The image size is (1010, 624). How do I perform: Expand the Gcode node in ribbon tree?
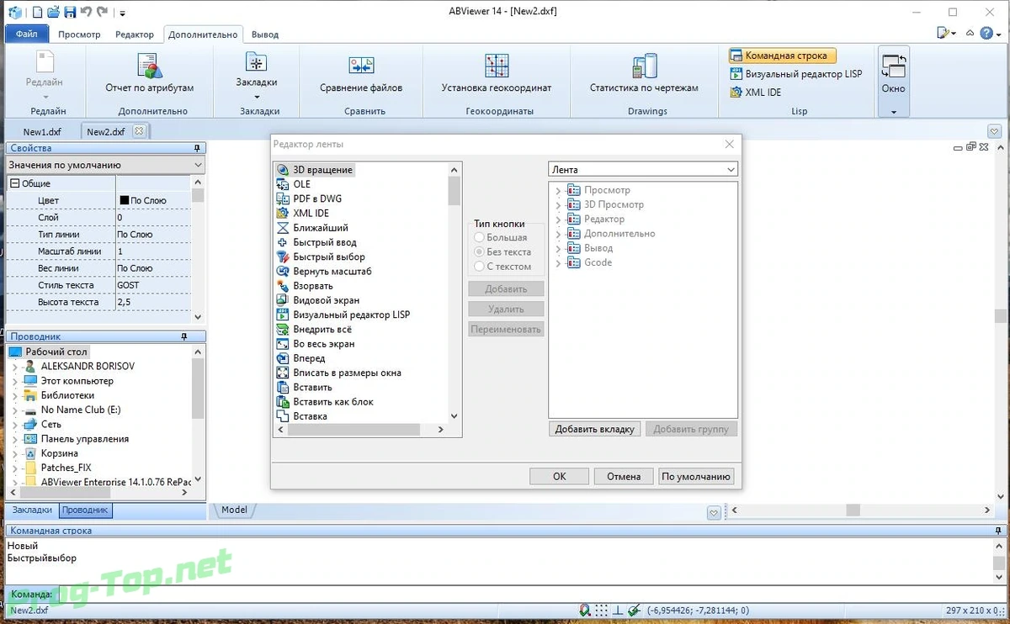[x=558, y=263]
